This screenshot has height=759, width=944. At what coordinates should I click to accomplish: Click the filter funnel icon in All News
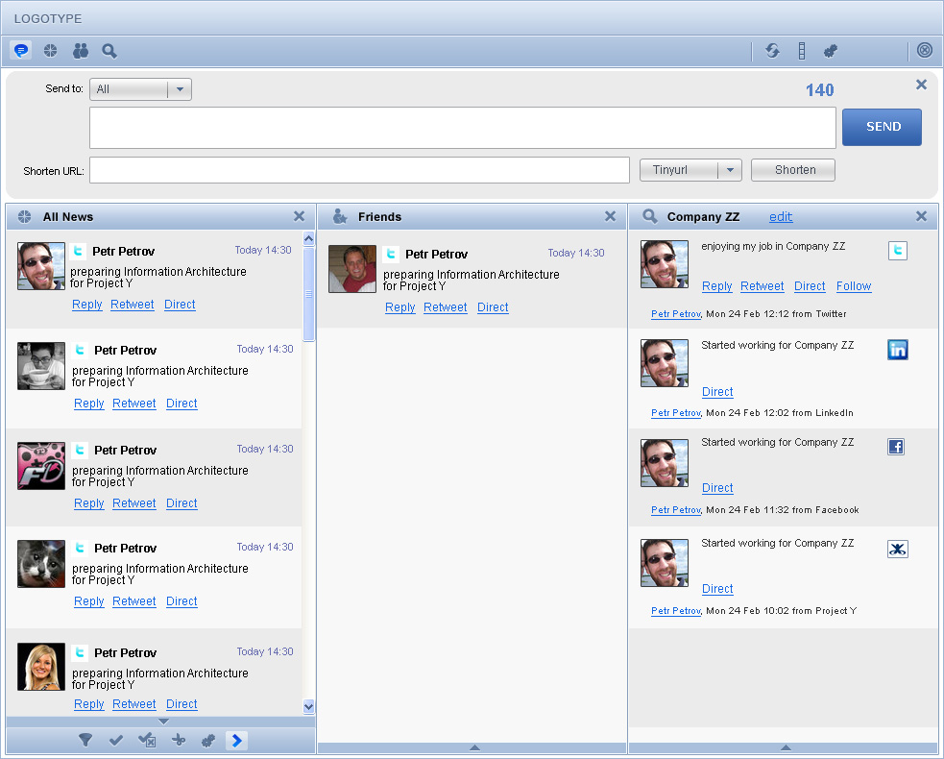click(85, 740)
